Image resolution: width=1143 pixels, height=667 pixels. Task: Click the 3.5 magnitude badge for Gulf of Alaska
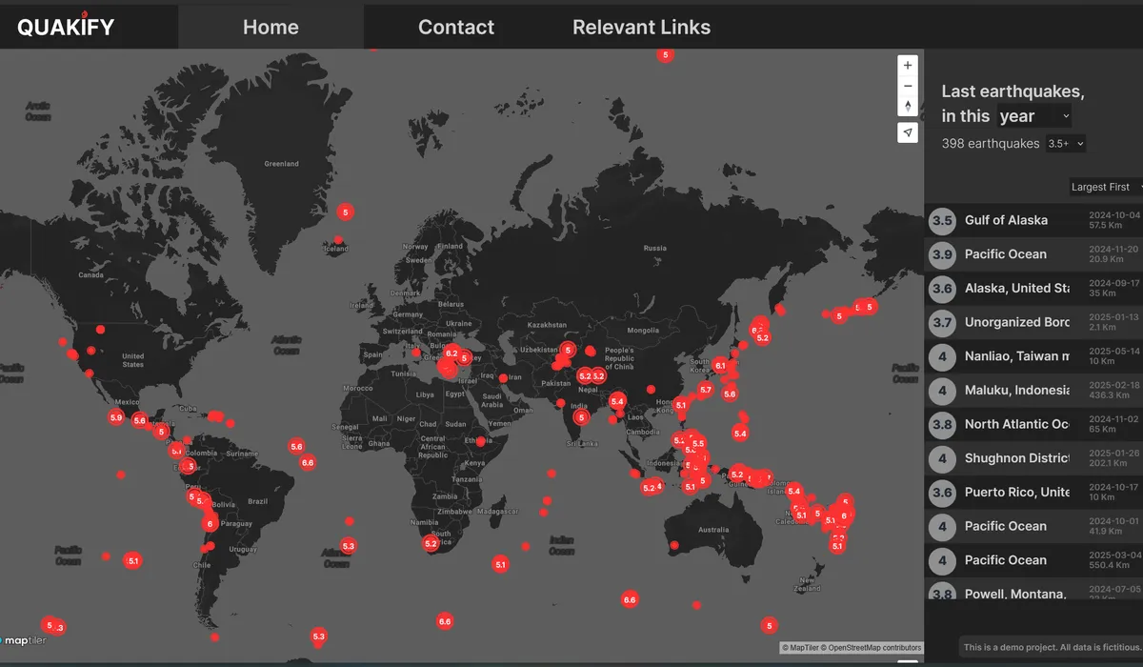(x=942, y=220)
